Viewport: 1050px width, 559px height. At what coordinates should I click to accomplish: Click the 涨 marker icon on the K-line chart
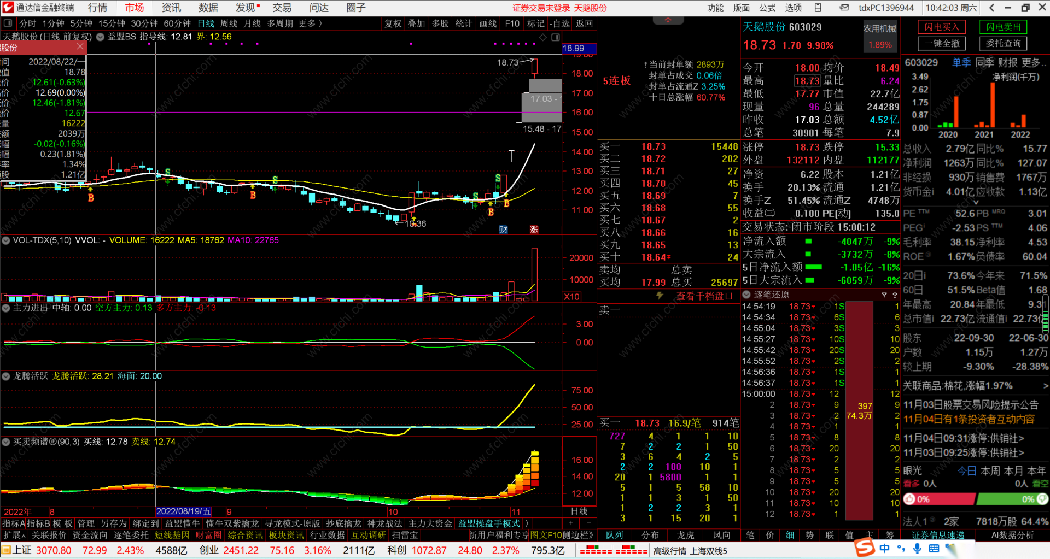[534, 230]
